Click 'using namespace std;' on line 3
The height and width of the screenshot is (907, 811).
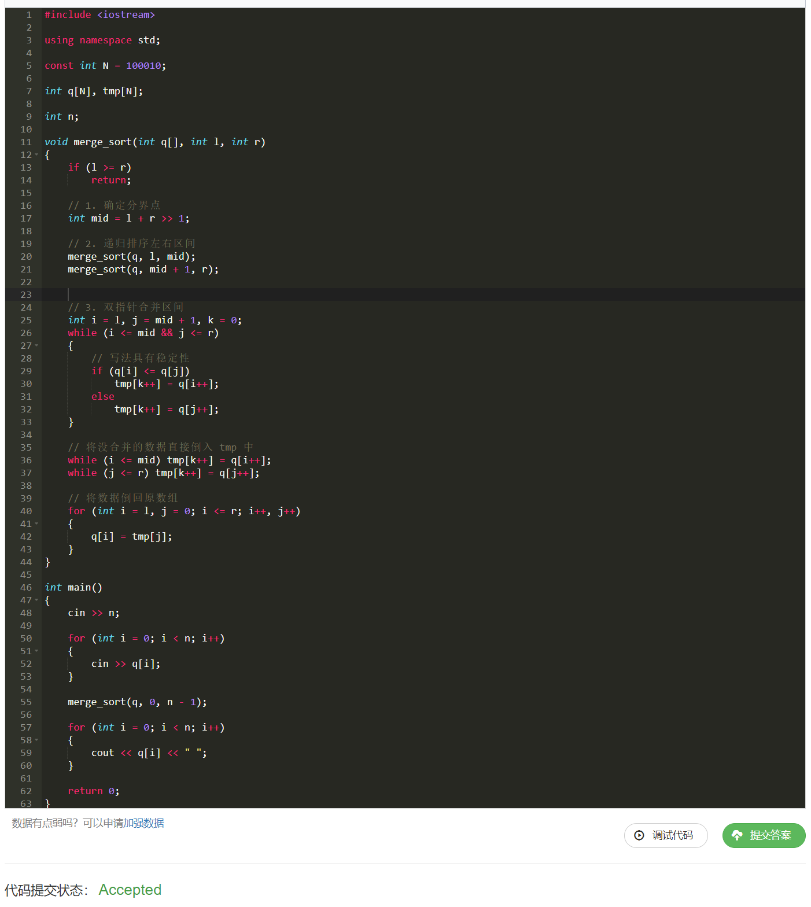[102, 40]
